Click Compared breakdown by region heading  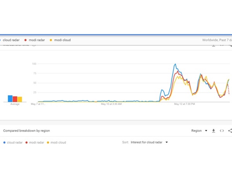tap(26, 131)
